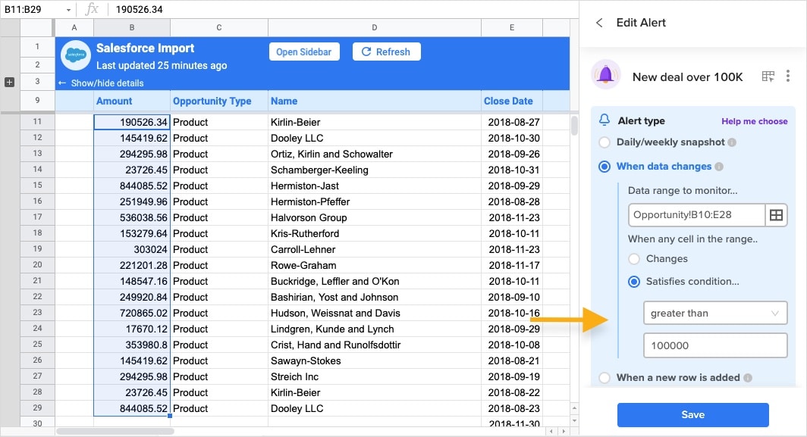Click info icon next to When data changes
The height and width of the screenshot is (437, 807).
719,167
